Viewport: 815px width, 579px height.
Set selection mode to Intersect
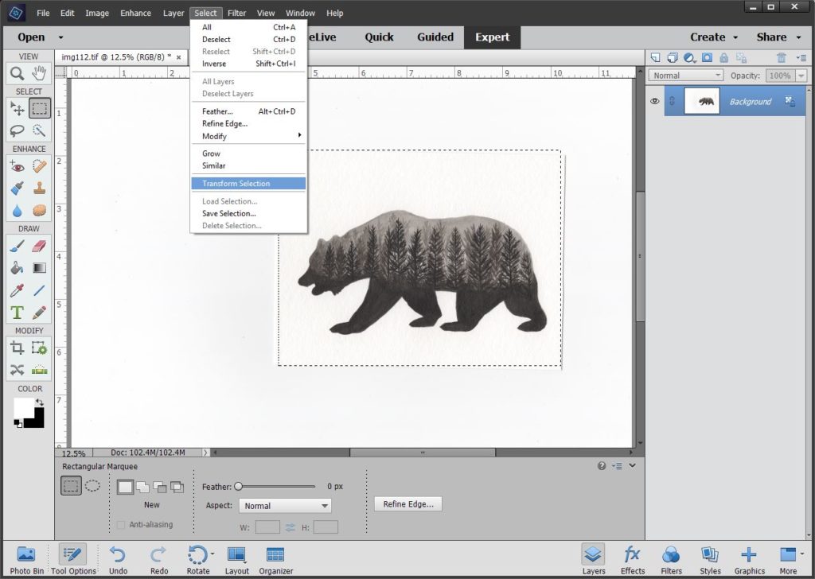(177, 487)
